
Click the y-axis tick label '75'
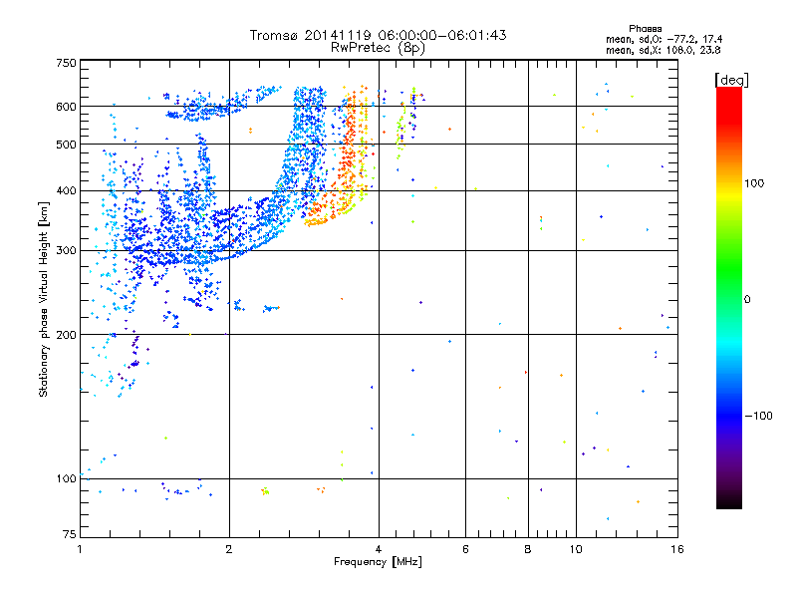70,534
